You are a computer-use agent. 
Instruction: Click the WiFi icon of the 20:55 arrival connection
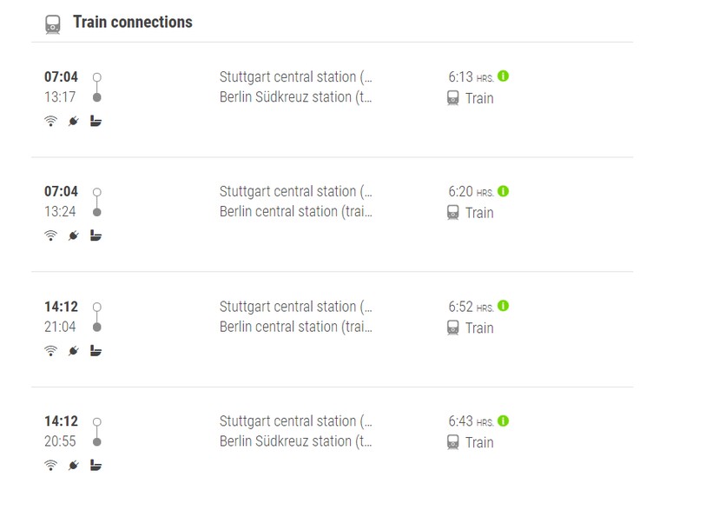tap(50, 465)
